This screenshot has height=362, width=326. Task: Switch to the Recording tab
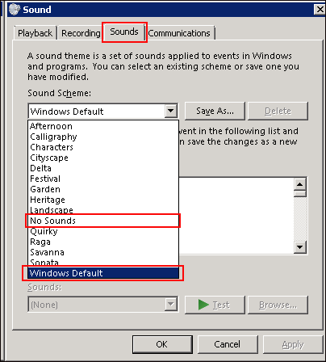[81, 33]
